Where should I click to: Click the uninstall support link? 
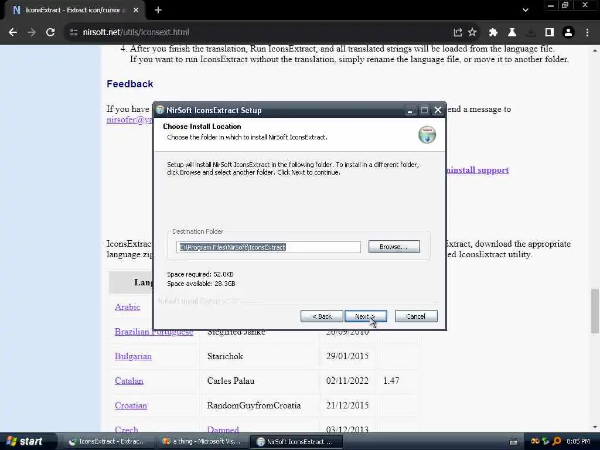tap(478, 170)
